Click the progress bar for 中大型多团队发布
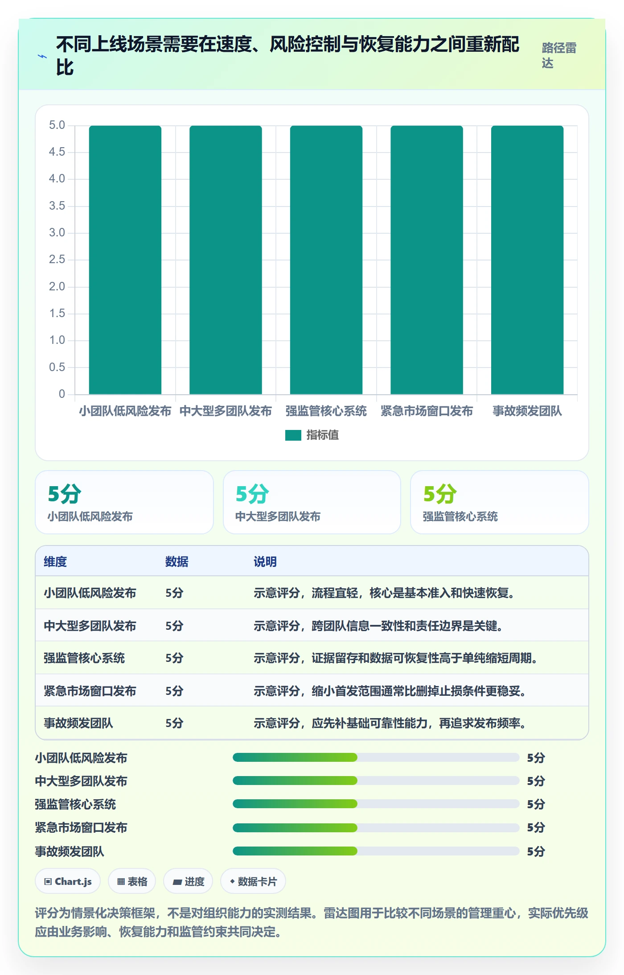This screenshot has width=624, height=975. 376,781
